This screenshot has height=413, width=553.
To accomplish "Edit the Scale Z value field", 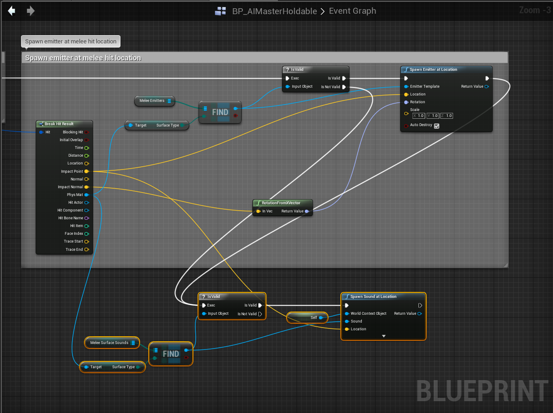I will coord(449,116).
